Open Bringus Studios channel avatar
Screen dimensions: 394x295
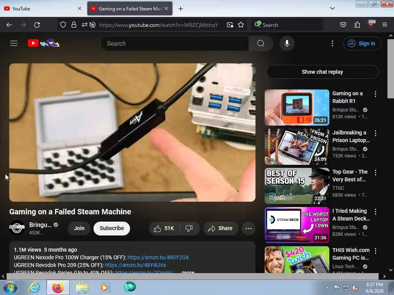pyautogui.click(x=17, y=227)
